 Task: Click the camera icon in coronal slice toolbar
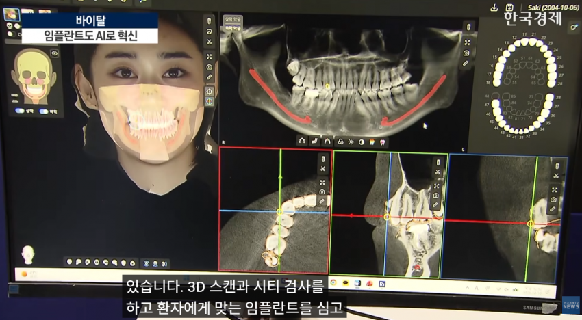coord(435,195)
